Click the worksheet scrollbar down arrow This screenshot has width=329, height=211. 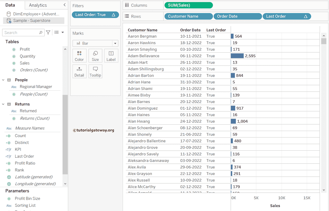pos(324,190)
